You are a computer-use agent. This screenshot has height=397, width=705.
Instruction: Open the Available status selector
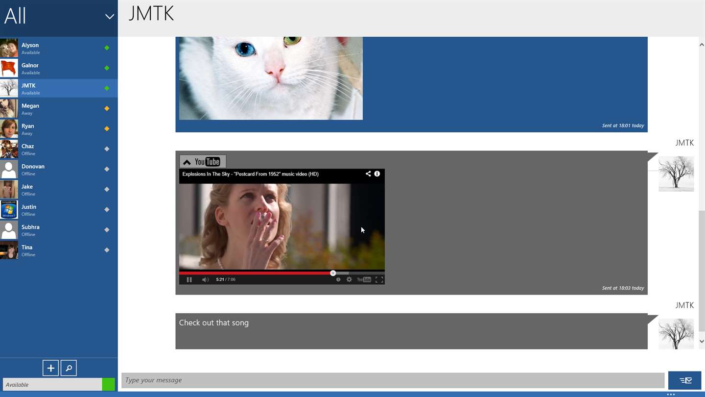point(52,384)
